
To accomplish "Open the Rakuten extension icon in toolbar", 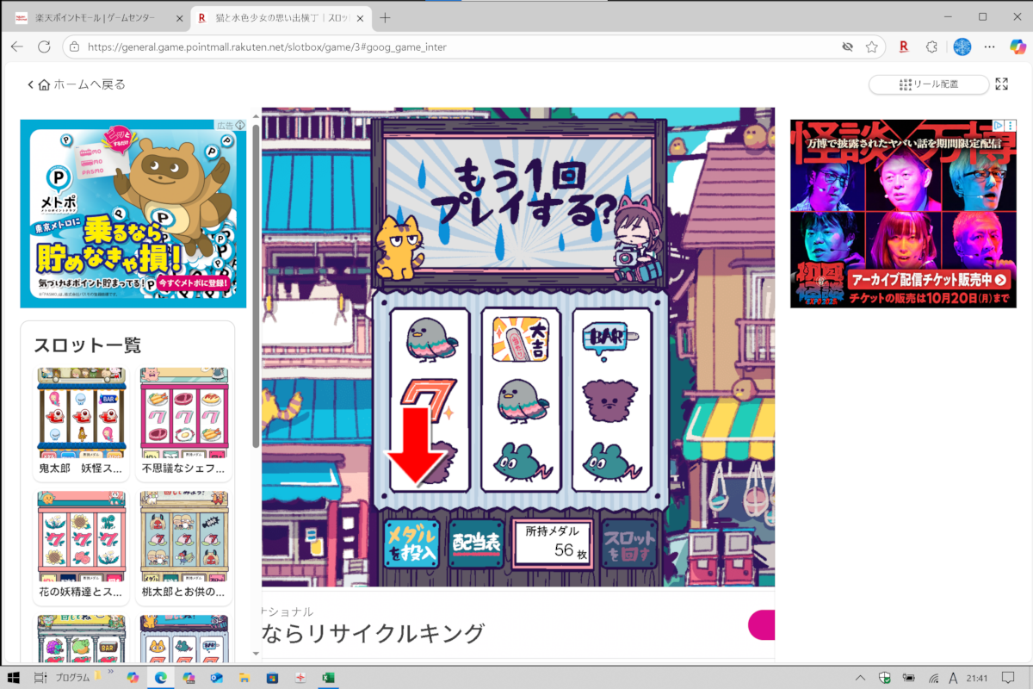I will (904, 47).
